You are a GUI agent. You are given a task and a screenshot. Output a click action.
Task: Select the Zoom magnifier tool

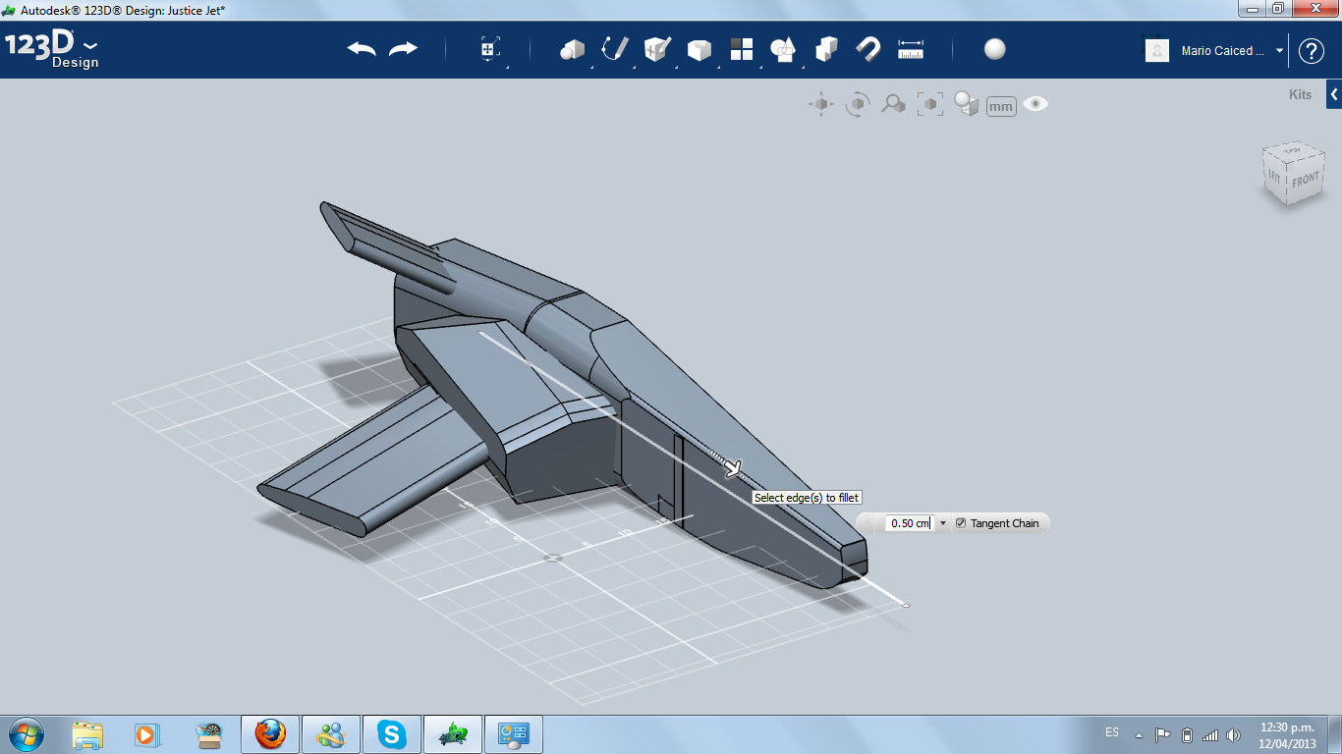coord(893,104)
